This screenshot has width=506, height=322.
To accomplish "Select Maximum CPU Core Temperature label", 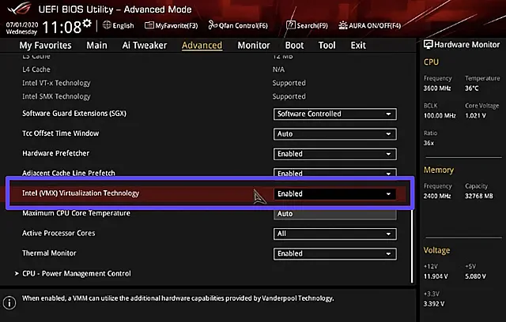I will click(76, 213).
